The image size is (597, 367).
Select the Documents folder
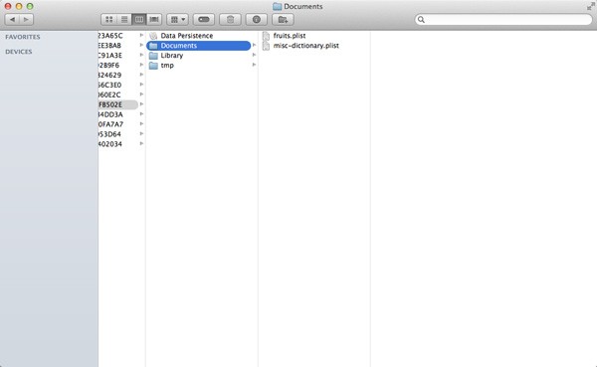tap(198, 46)
